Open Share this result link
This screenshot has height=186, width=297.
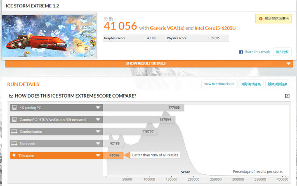(x=257, y=52)
